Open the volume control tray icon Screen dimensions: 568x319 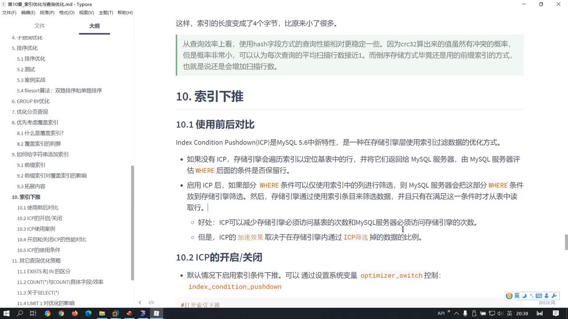[x=501, y=314]
